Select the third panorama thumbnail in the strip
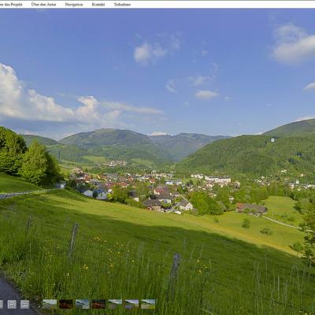This screenshot has width=315, height=315. [x=83, y=304]
